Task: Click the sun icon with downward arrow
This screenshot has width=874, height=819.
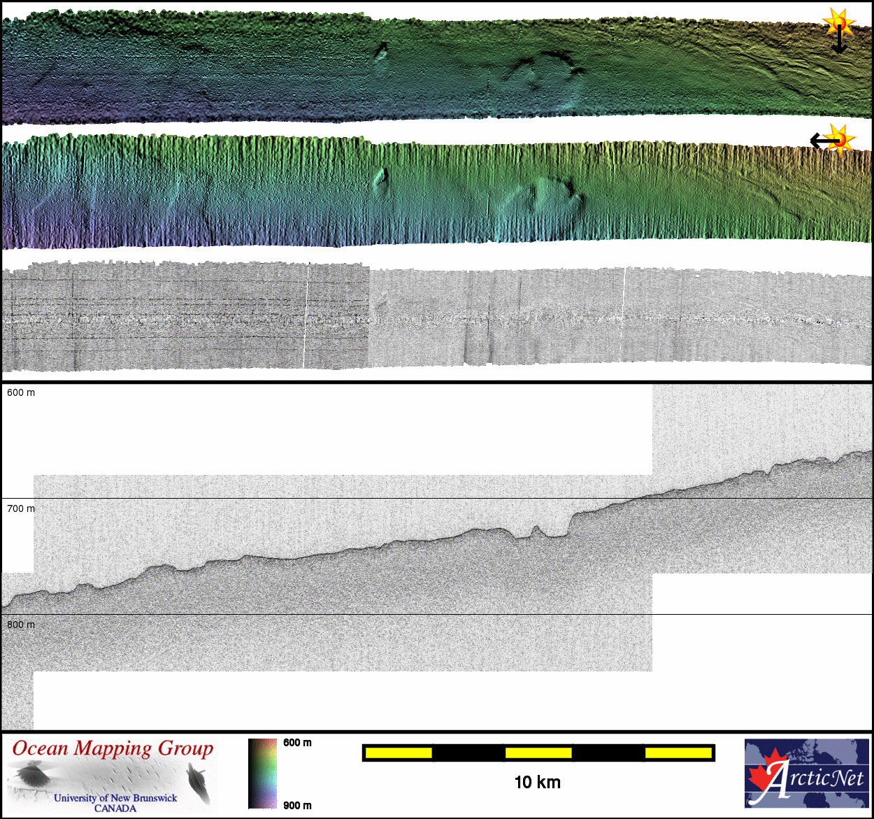Action: pos(838,23)
